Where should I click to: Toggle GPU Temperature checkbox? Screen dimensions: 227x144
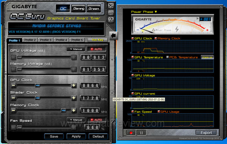[132, 57]
